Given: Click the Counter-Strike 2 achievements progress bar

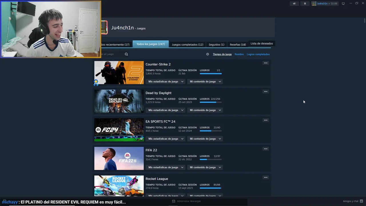Looking at the screenshot, I should pos(211,74).
